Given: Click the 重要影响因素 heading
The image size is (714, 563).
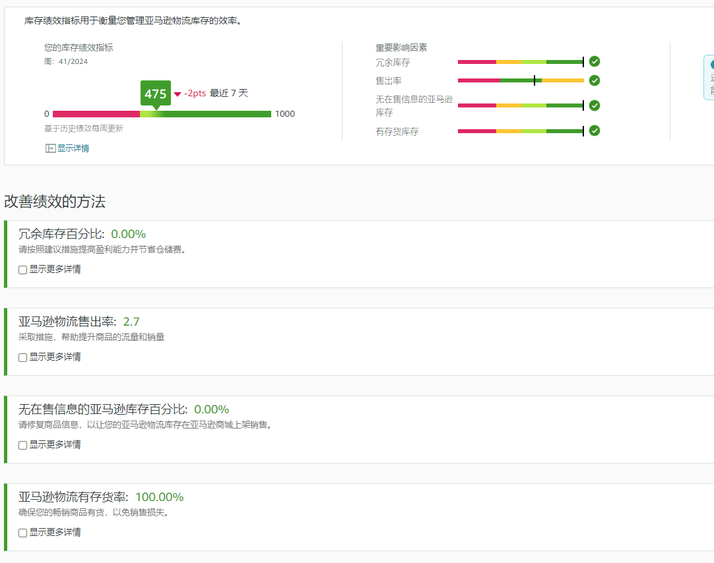Looking at the screenshot, I should pos(401,47).
